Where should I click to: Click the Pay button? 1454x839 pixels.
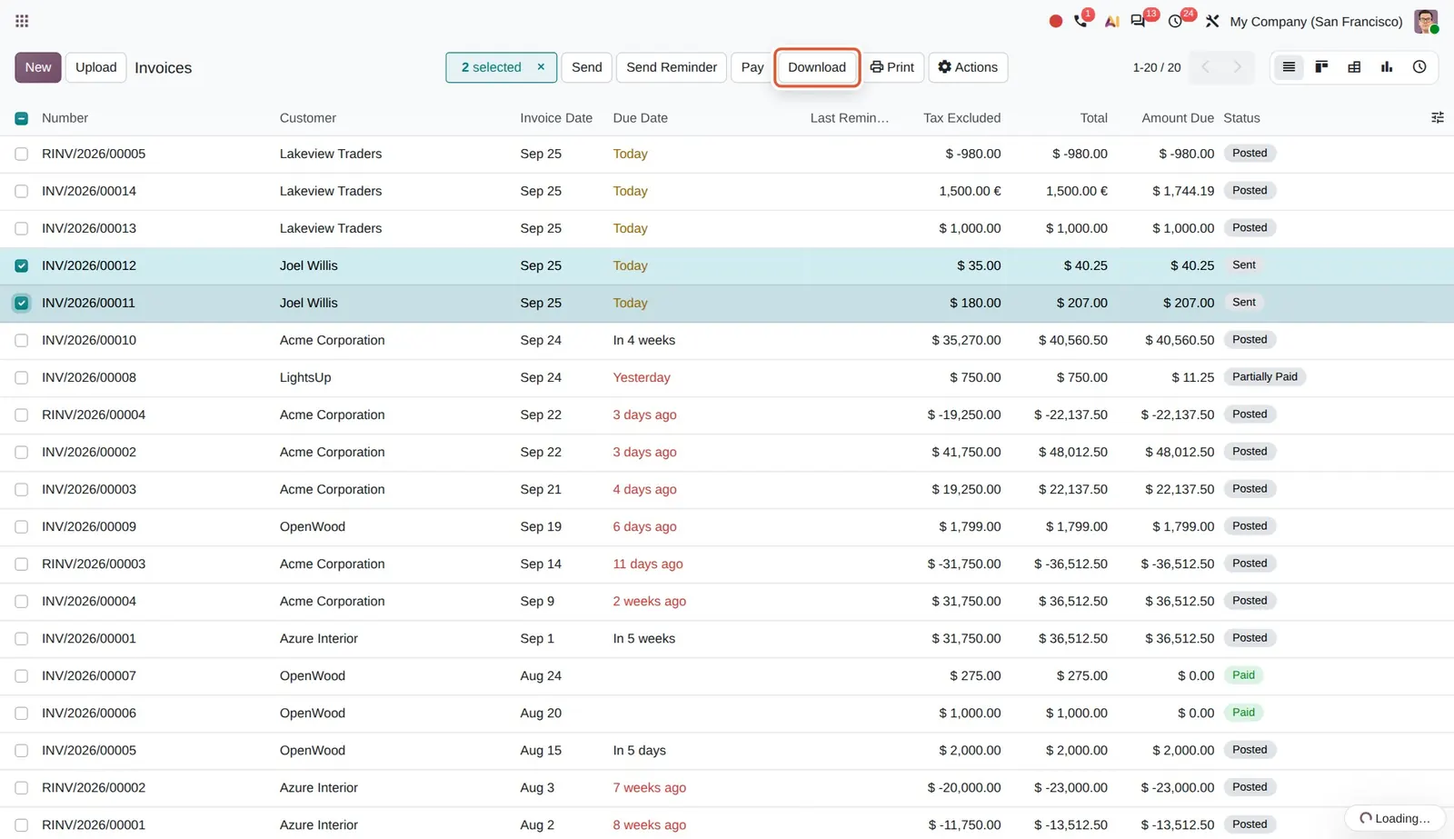752,67
